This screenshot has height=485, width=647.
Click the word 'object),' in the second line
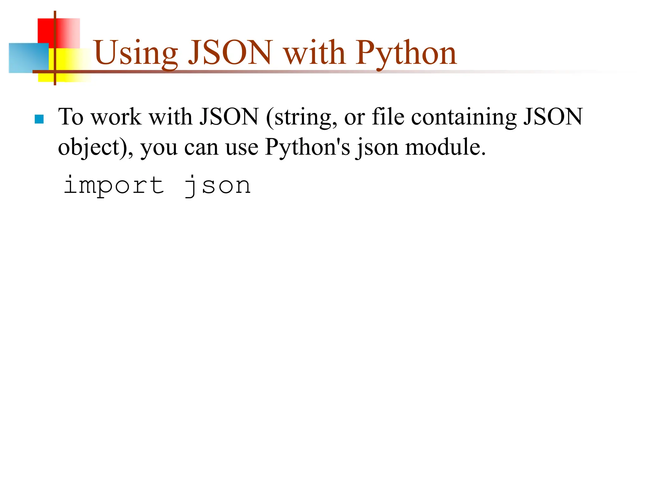[x=95, y=147]
